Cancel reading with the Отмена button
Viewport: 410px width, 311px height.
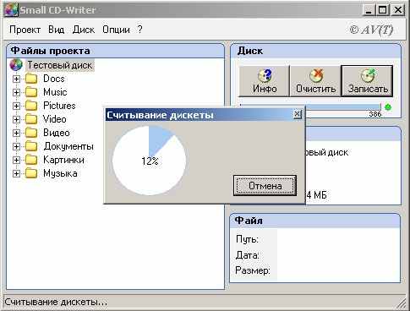[x=265, y=186]
